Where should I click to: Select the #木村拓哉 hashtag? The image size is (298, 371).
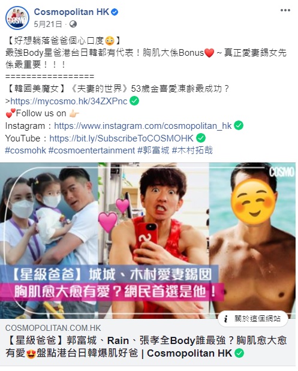pyautogui.click(x=192, y=150)
